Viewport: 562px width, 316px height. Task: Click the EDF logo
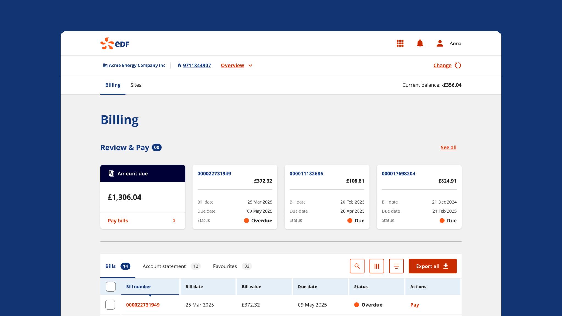[115, 43]
